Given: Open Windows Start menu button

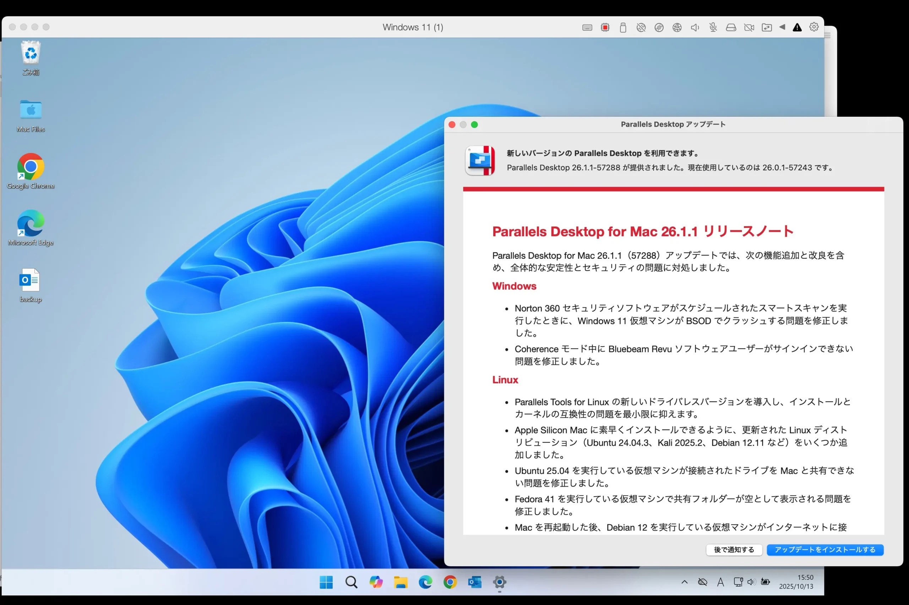Looking at the screenshot, I should (326, 582).
